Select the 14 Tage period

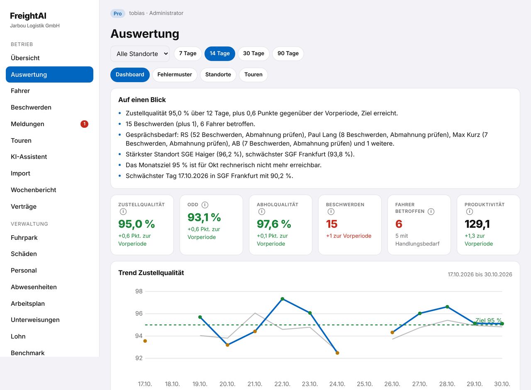(x=220, y=54)
